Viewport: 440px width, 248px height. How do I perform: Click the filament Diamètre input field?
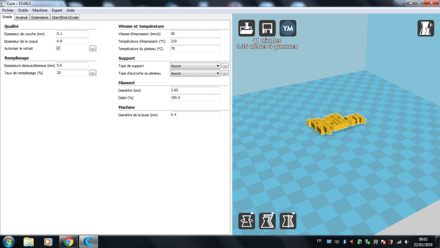195,90
